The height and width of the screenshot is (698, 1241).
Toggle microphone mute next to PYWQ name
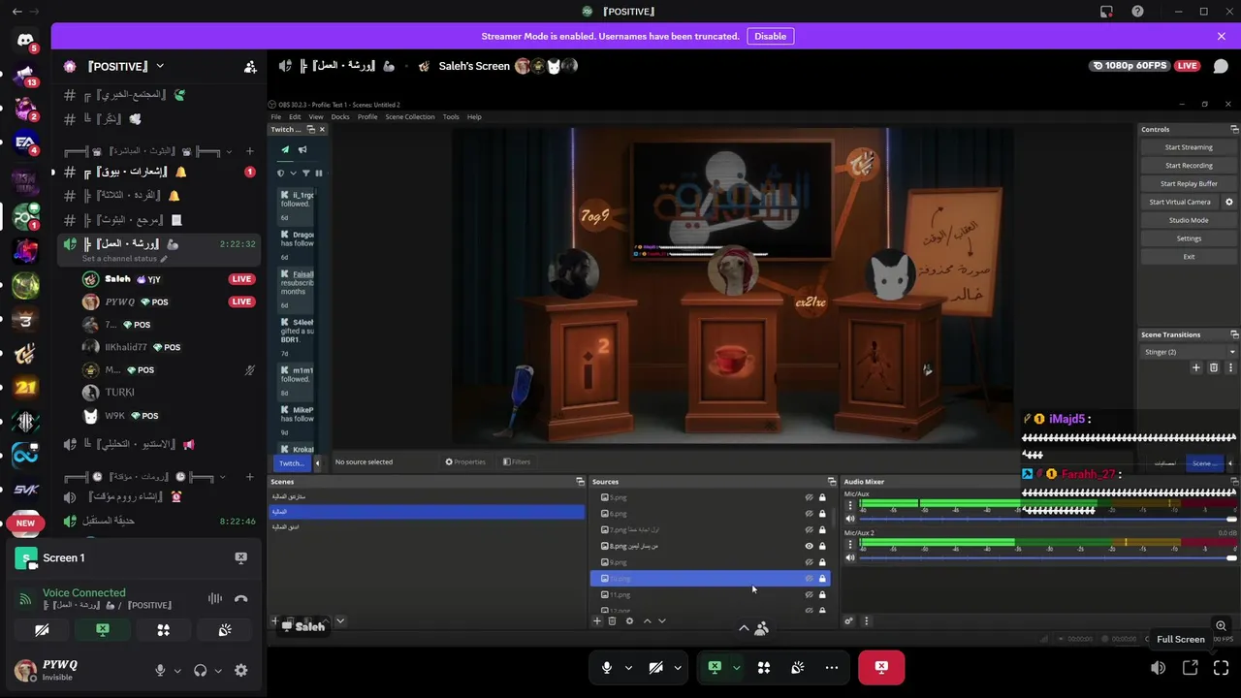[161, 670]
